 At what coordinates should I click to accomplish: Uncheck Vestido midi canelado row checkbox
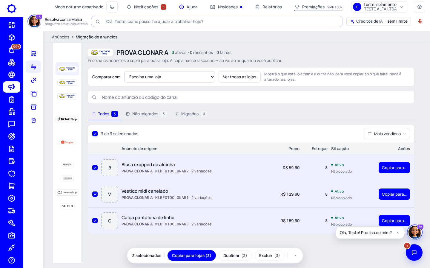tap(95, 194)
